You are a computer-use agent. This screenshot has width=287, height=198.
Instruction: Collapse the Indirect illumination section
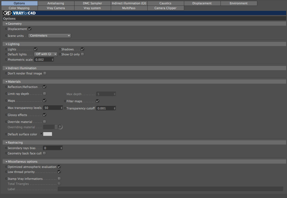pos(7,68)
